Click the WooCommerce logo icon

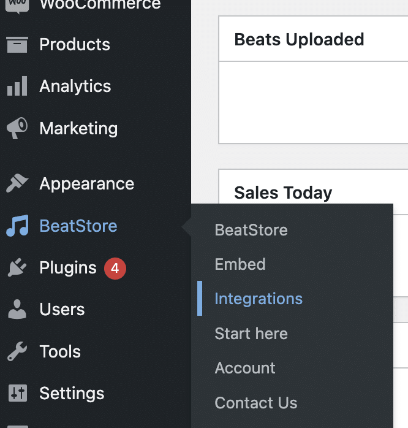[17, 6]
